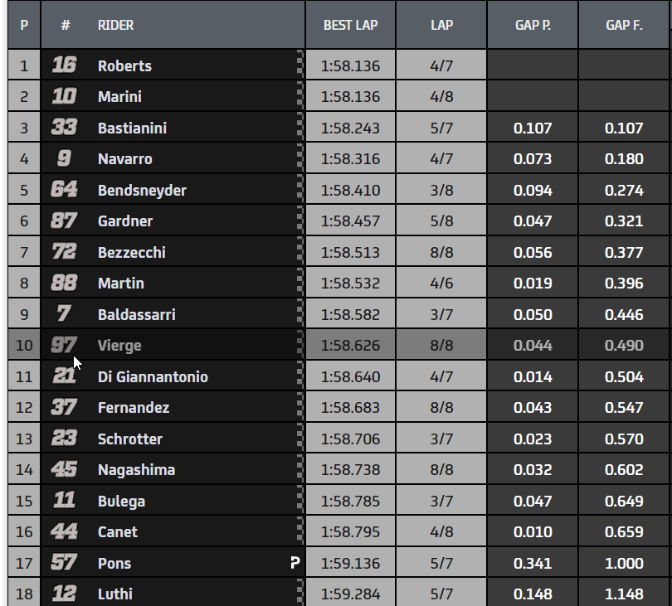Select the number 33 badge for Bastianini

pos(64,128)
